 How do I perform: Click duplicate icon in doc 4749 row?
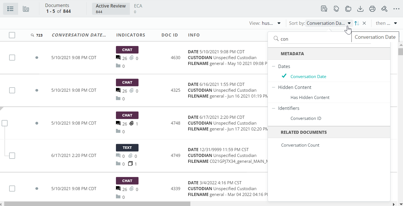[130, 164]
